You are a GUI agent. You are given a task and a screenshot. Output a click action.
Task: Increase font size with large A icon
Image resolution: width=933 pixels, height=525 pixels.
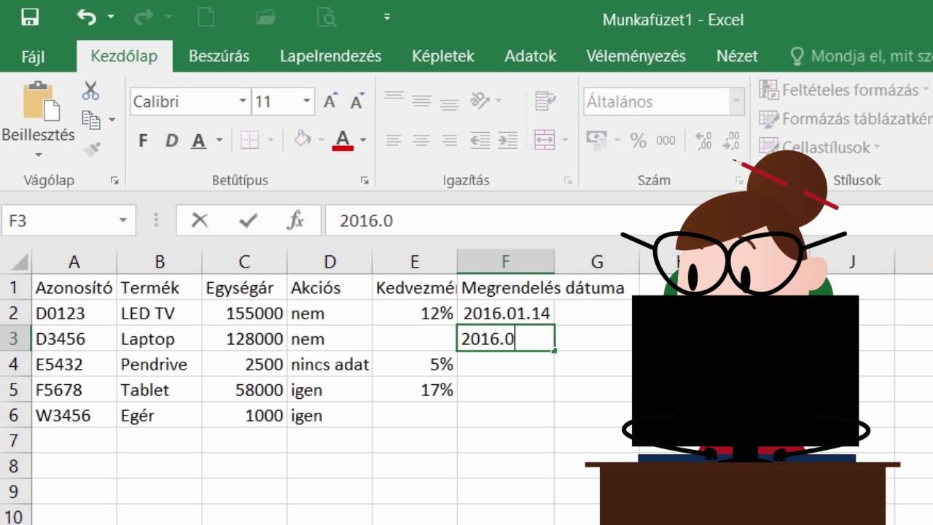330,101
